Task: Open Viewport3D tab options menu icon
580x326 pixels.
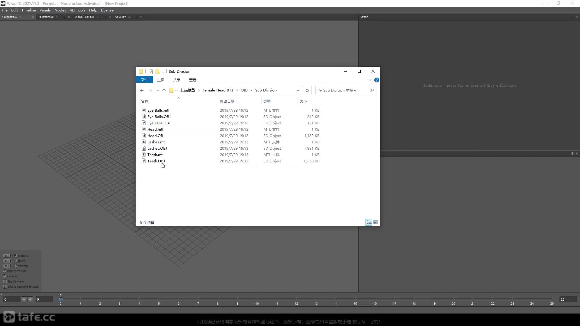Action: point(29,17)
